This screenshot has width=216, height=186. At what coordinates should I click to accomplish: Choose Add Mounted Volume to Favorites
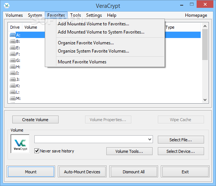click(x=105, y=24)
